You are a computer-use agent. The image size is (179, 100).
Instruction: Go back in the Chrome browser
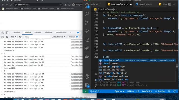[3, 5]
